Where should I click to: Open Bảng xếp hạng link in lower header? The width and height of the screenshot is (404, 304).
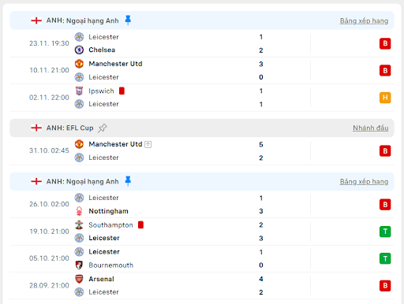[364, 181]
